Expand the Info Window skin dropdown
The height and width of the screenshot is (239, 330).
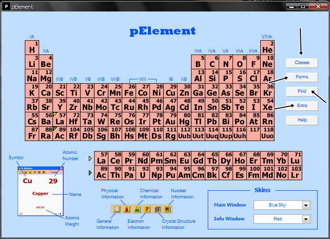[306, 219]
